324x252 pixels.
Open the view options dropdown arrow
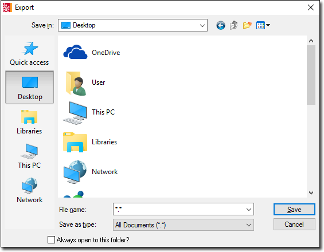coord(268,25)
